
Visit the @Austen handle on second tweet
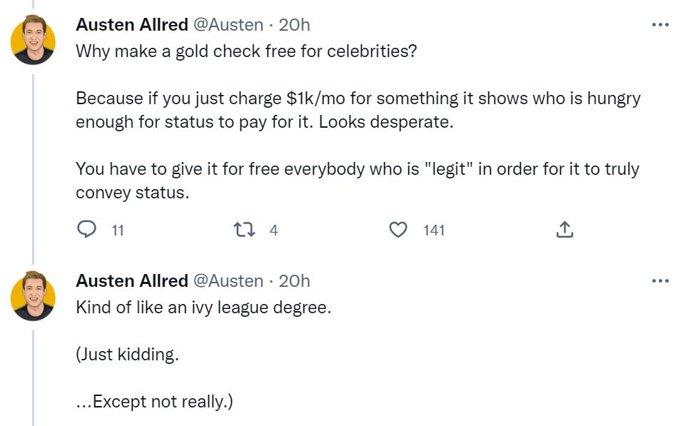point(228,281)
